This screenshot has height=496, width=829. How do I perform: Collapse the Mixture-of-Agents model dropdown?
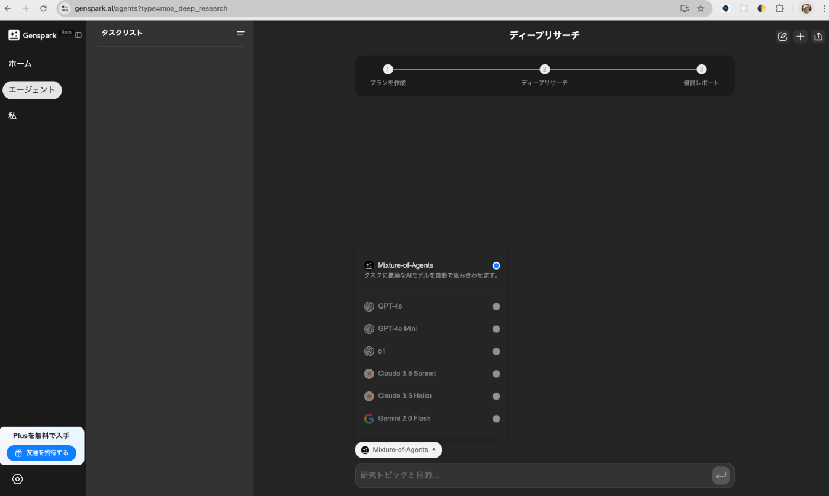click(399, 450)
